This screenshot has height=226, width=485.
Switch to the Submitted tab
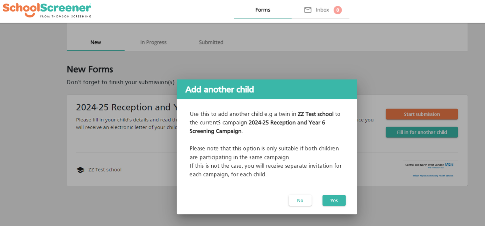211,42
